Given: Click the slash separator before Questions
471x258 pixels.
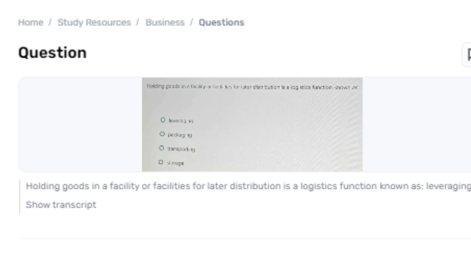Looking at the screenshot, I should (x=191, y=22).
